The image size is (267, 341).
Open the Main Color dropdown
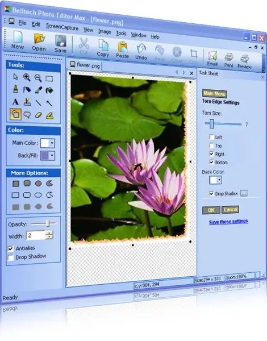pos(52,143)
